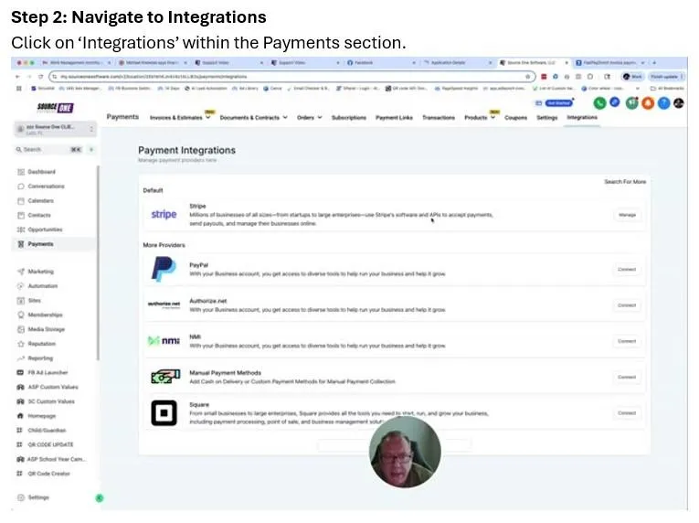Click the green chat icon with notification dot

click(631, 103)
